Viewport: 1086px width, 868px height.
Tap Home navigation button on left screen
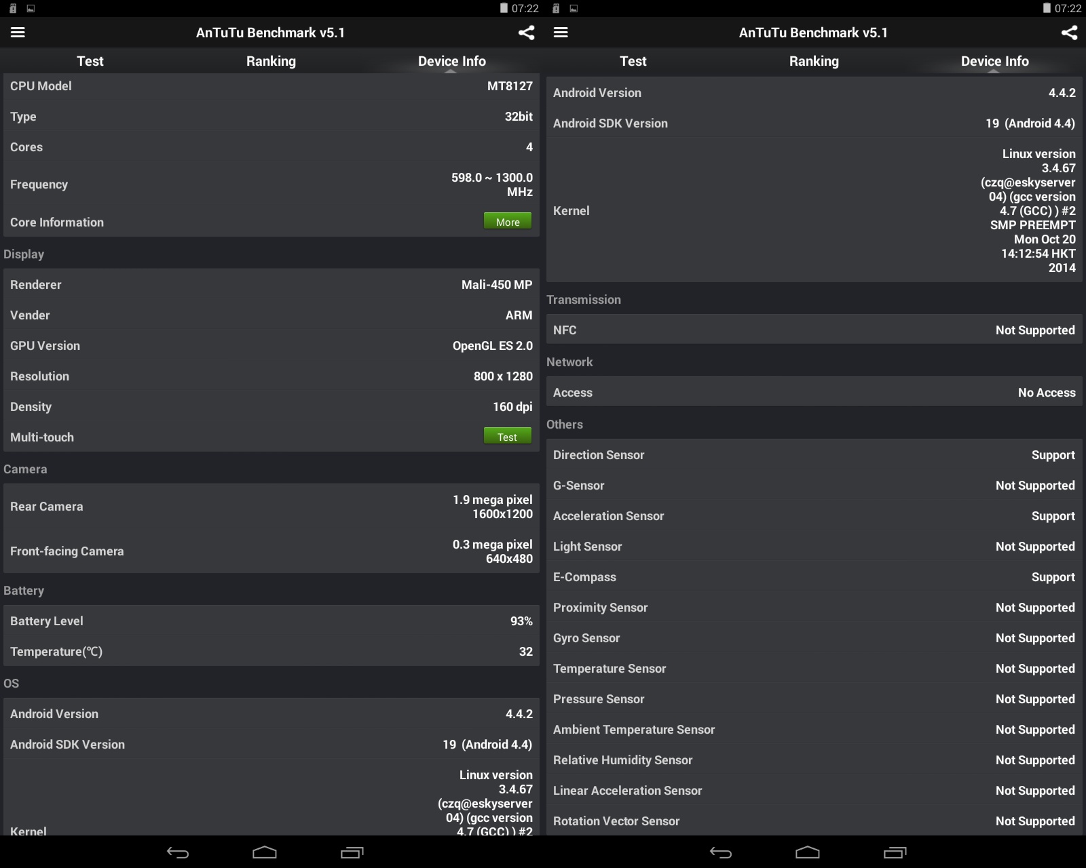point(265,852)
